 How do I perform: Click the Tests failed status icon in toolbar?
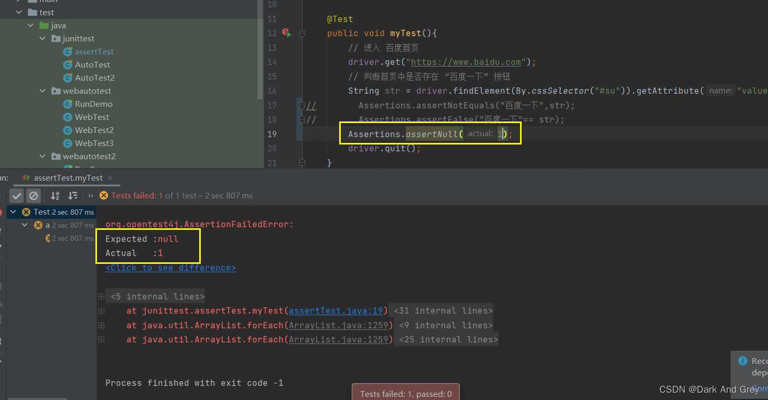coord(104,195)
